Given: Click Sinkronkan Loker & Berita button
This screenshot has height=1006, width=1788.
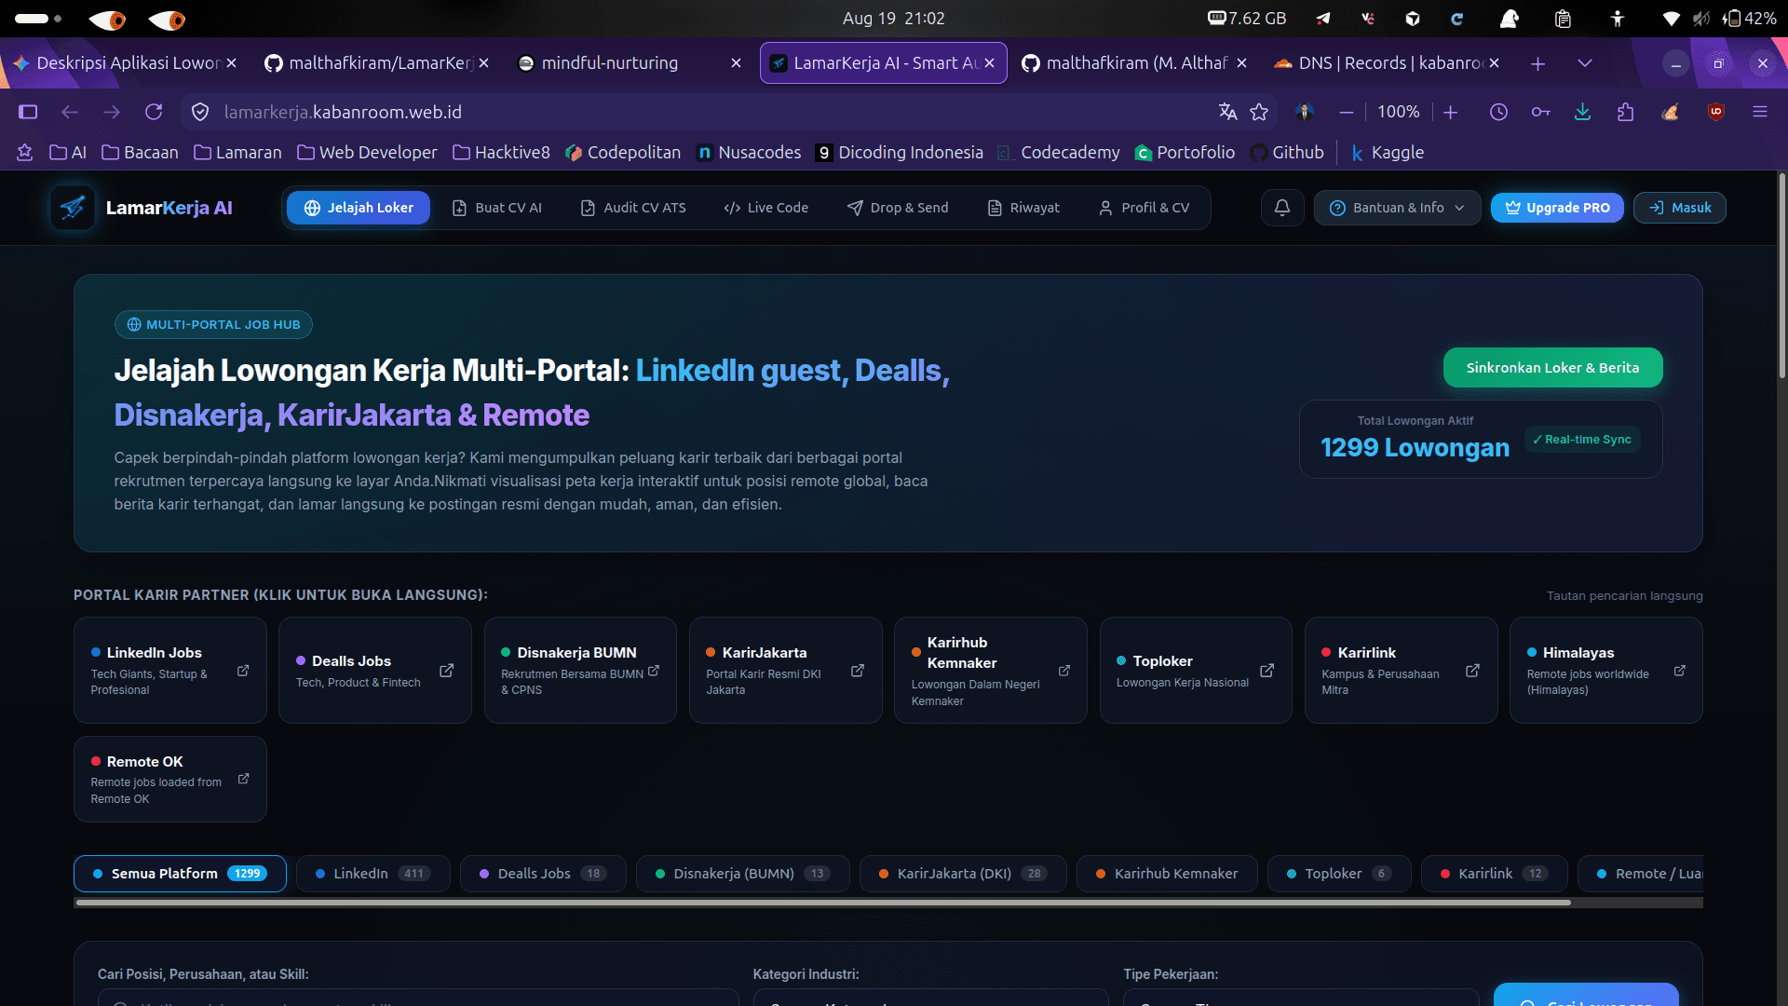Looking at the screenshot, I should pyautogui.click(x=1552, y=368).
